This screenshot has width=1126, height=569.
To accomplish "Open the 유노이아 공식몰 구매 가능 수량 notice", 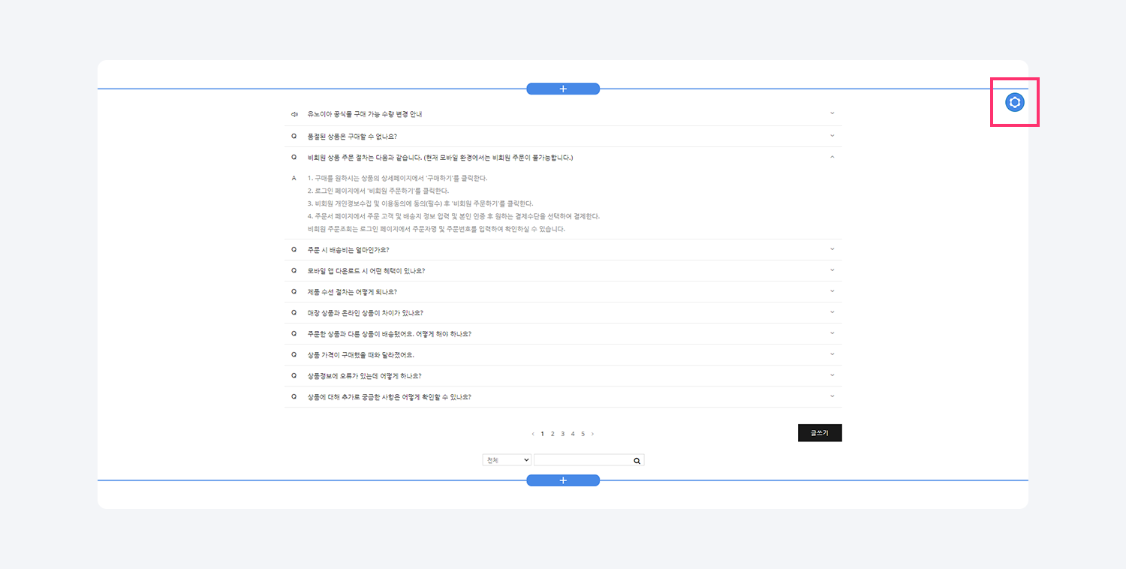I will point(365,114).
